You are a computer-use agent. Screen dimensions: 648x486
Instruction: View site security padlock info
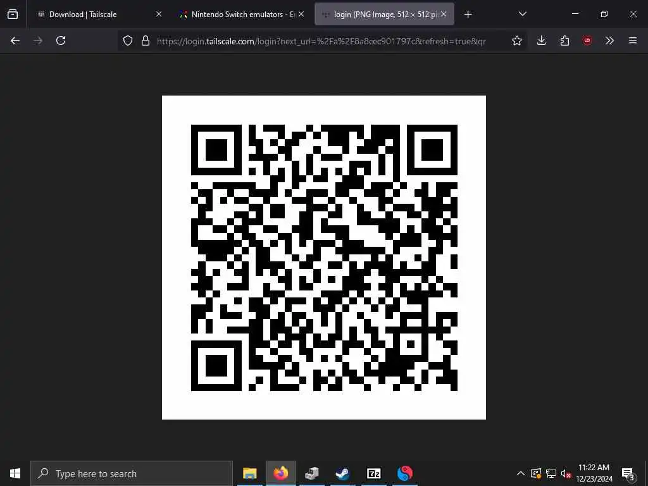(146, 40)
